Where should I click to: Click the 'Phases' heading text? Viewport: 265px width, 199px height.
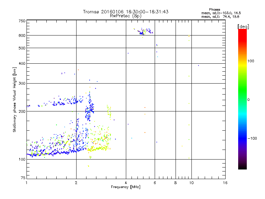pos(214,10)
